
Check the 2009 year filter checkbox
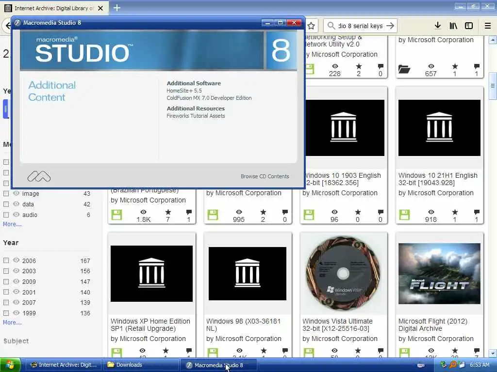[6, 281]
